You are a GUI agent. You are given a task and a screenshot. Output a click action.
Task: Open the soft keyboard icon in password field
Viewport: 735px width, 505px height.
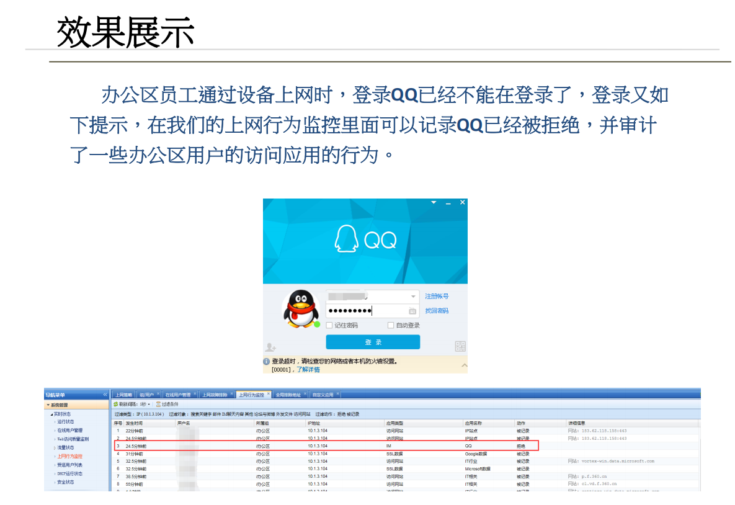[x=412, y=311]
